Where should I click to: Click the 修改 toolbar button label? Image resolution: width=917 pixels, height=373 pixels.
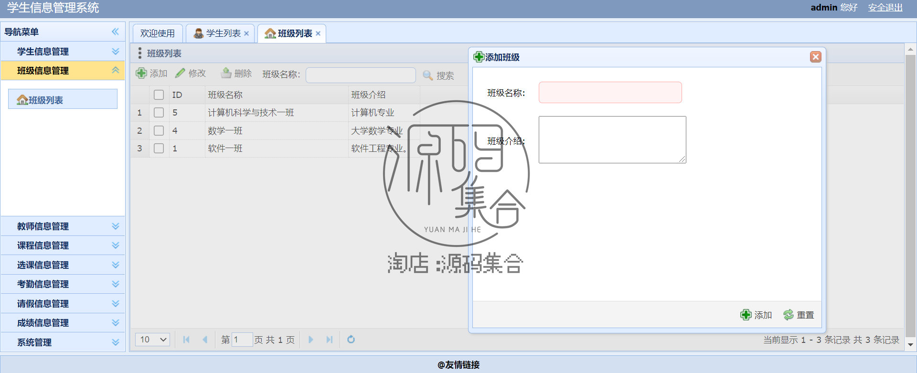[197, 73]
